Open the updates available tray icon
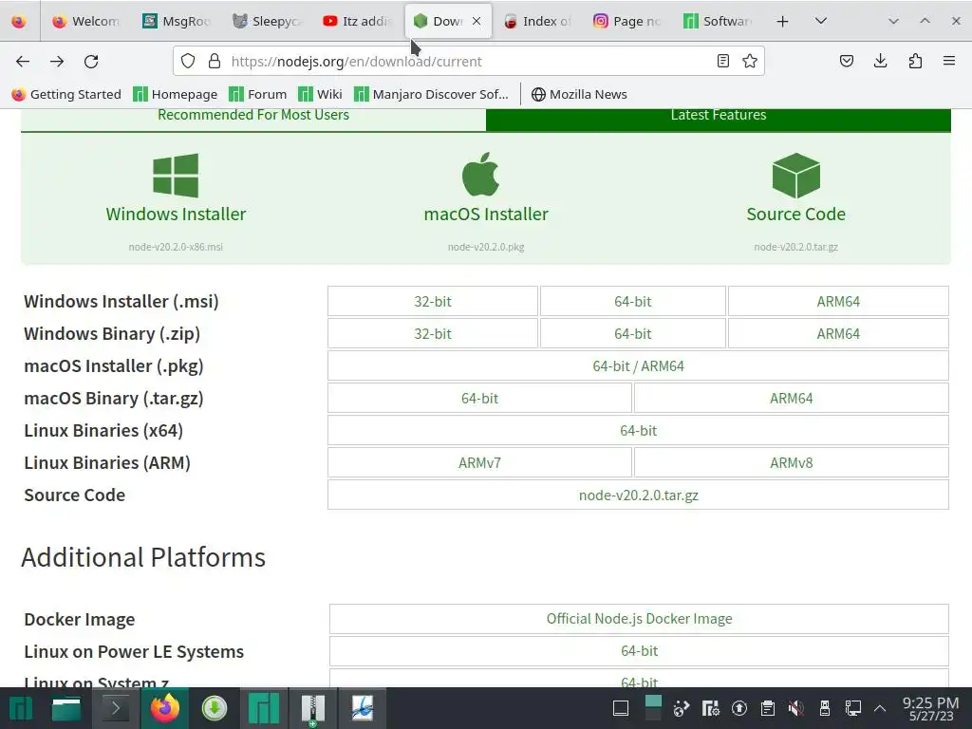Image resolution: width=972 pixels, height=729 pixels. [x=738, y=708]
